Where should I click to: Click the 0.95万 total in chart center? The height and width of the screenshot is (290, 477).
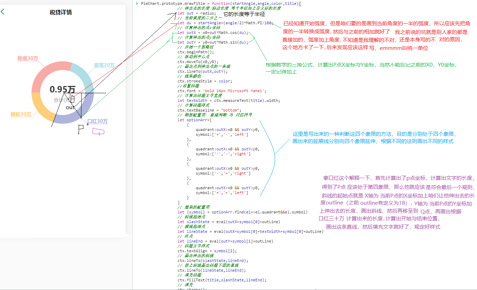click(62, 89)
